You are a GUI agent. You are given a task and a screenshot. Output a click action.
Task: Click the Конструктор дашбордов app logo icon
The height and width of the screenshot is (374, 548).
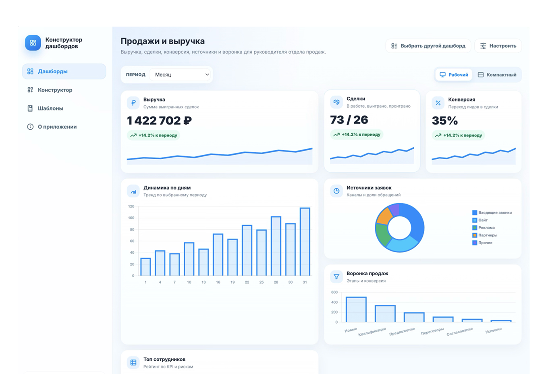click(33, 43)
